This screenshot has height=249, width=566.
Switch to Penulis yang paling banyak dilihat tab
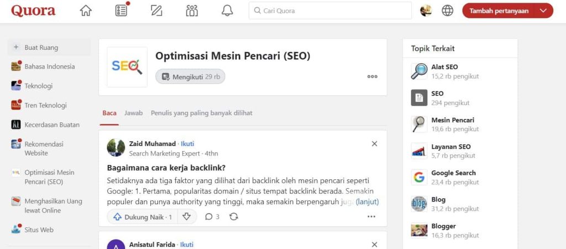201,113
